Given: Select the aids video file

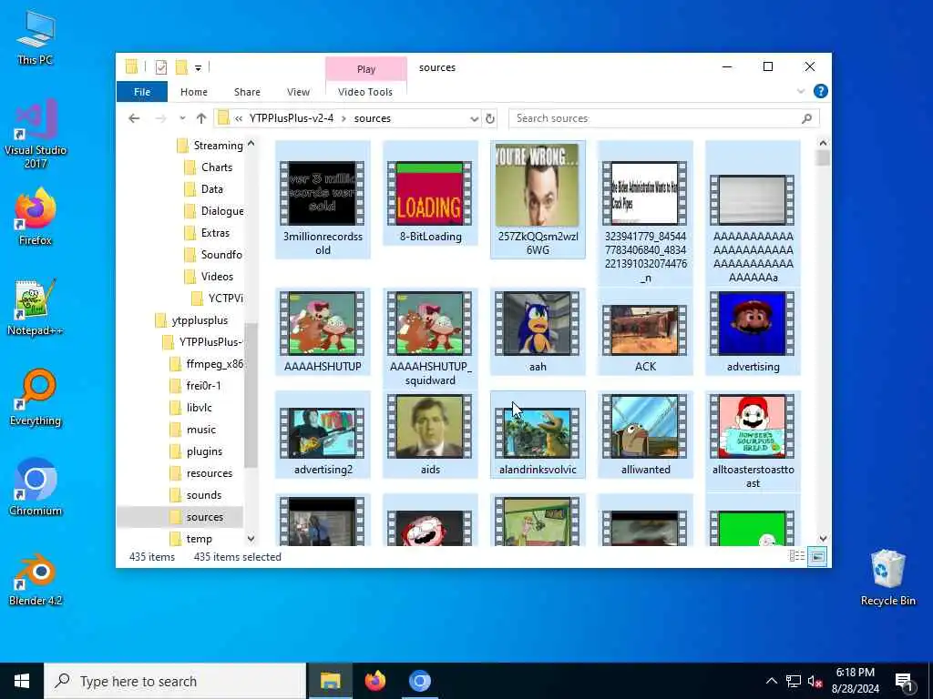Looking at the screenshot, I should [x=430, y=434].
